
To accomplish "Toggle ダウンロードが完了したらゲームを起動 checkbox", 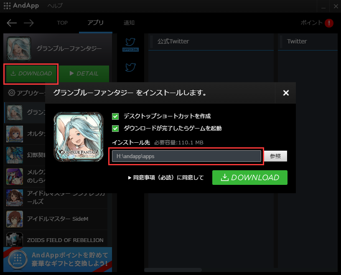I will click(x=115, y=129).
